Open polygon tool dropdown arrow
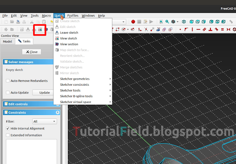The image size is (236, 164). pos(128,29)
